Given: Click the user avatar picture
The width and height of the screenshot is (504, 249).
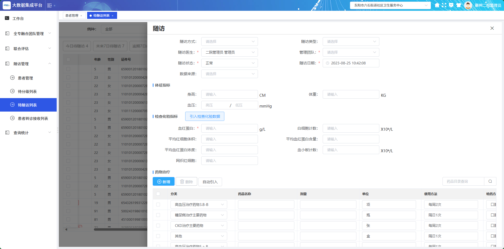Looking at the screenshot, I should pyautogui.click(x=468, y=5).
